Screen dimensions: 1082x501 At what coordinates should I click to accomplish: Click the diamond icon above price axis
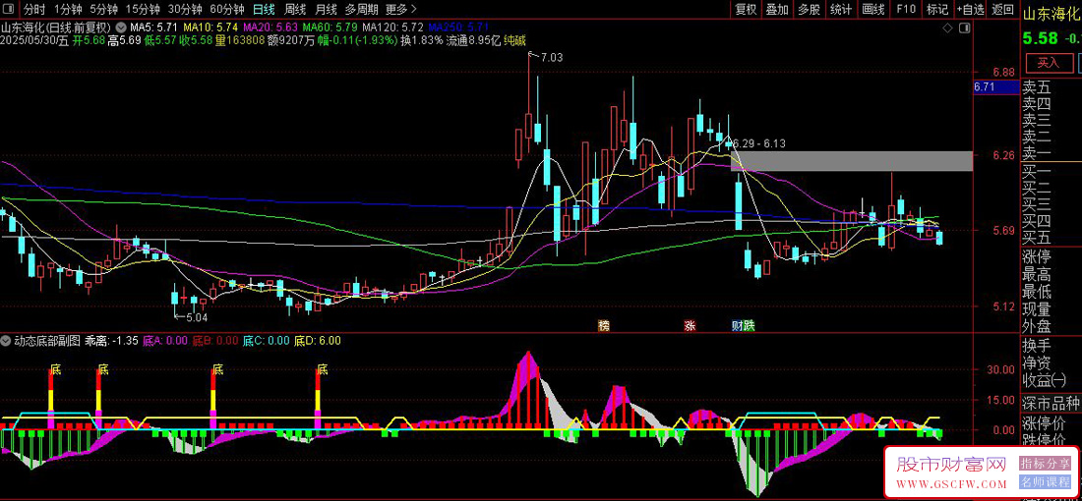[947, 28]
